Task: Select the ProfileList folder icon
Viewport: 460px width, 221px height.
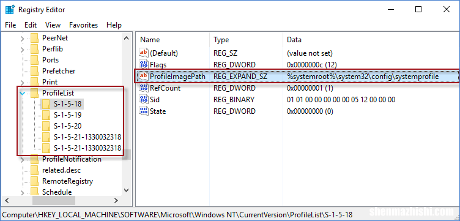Action: click(x=35, y=93)
